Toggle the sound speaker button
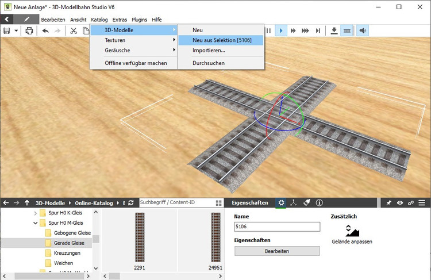This screenshot has height=280, width=431. [363, 30]
